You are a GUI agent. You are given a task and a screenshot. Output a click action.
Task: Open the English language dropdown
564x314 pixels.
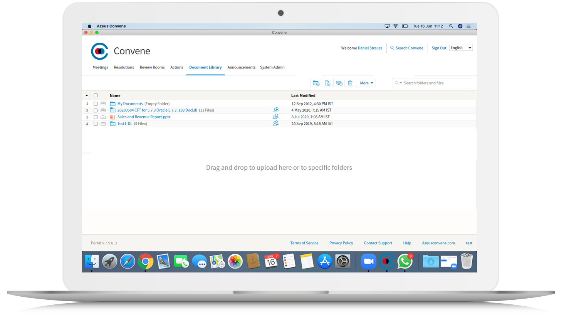pyautogui.click(x=461, y=48)
